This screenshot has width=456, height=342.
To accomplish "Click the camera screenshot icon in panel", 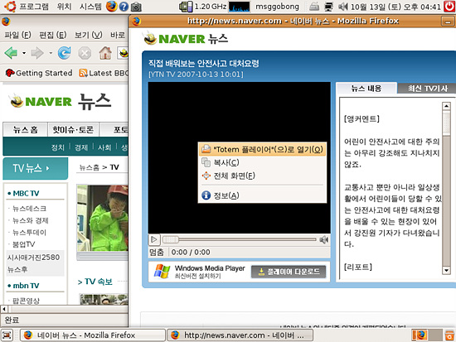I will (136, 7).
